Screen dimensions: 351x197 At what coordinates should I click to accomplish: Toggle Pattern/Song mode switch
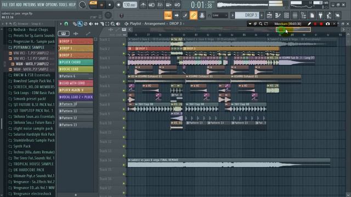click(x=93, y=4)
